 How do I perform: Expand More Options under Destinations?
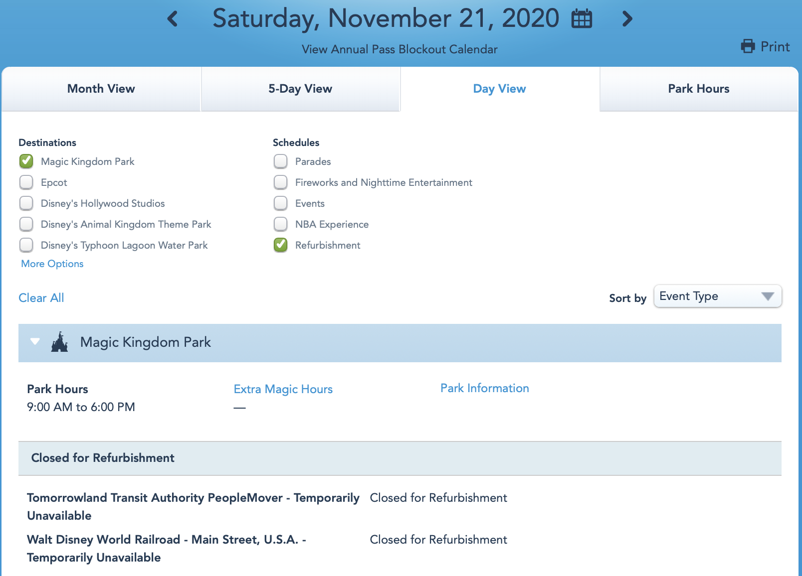pos(52,264)
